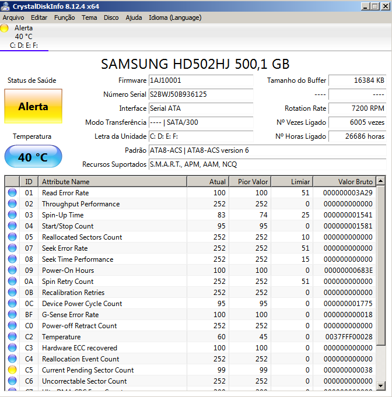Open the Ajuda menu
This screenshot has width=392, height=397.
coord(134,17)
